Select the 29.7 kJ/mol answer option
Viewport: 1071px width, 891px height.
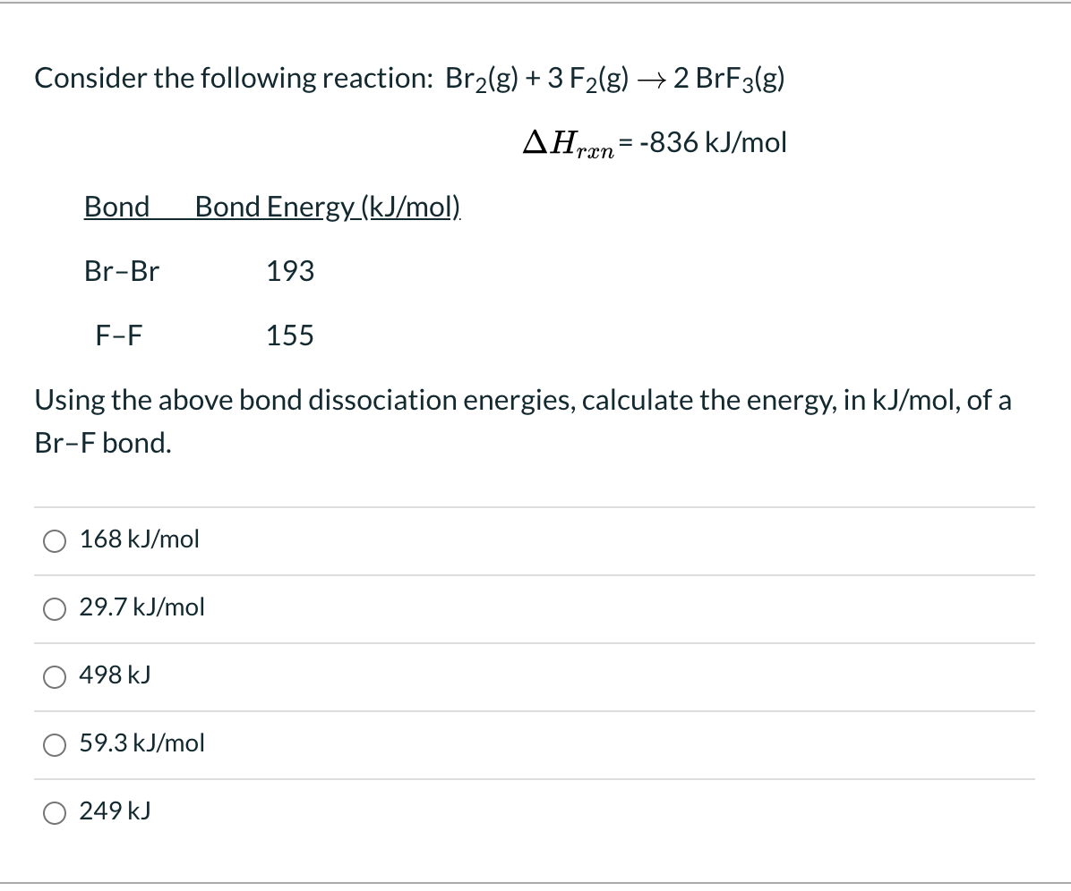[141, 607]
